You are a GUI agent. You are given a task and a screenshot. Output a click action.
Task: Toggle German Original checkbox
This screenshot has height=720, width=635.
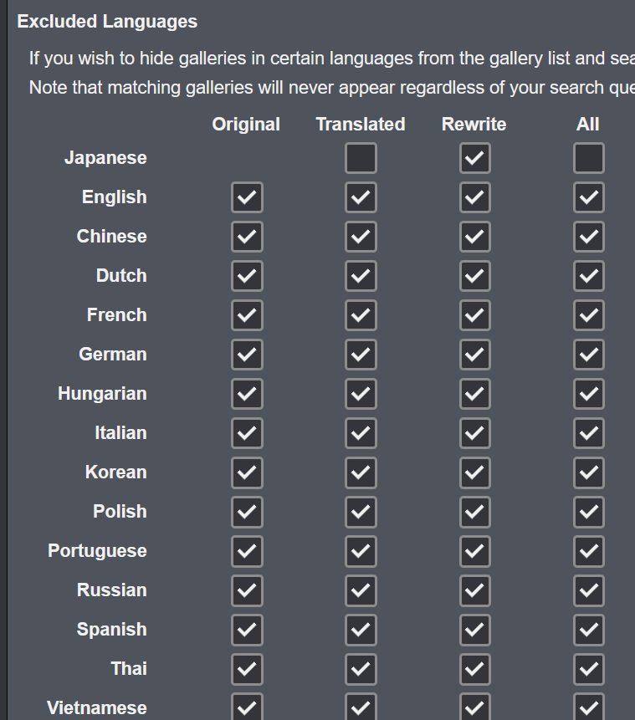pos(247,355)
